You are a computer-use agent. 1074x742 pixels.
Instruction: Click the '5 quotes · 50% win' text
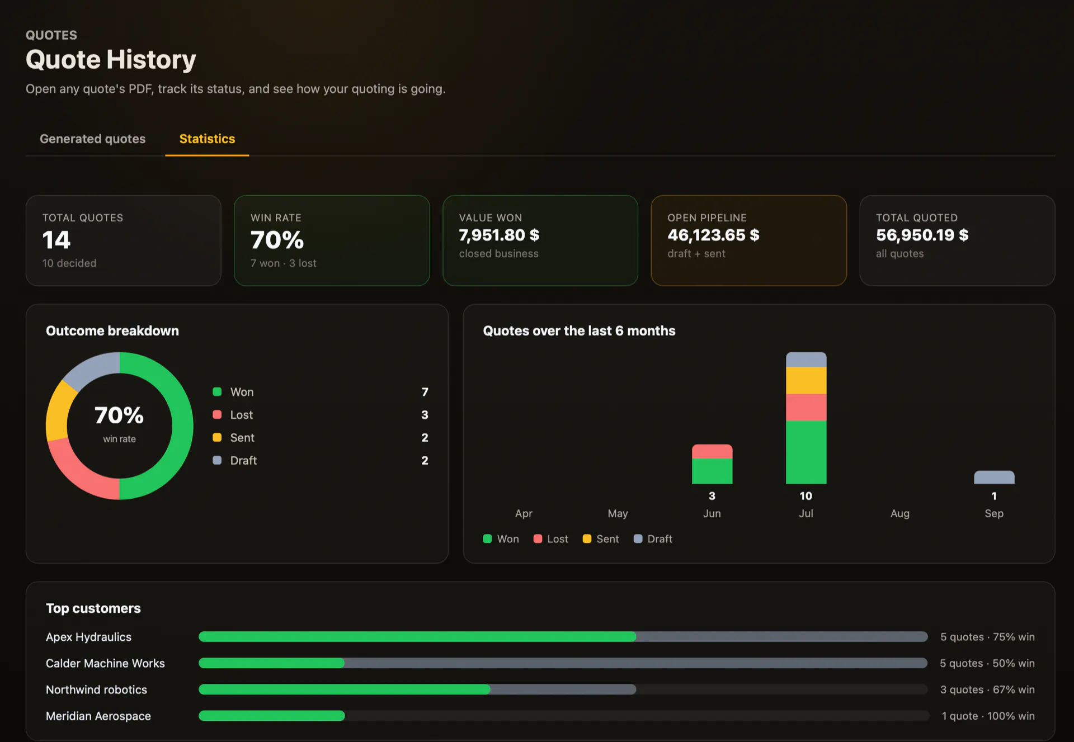point(987,663)
